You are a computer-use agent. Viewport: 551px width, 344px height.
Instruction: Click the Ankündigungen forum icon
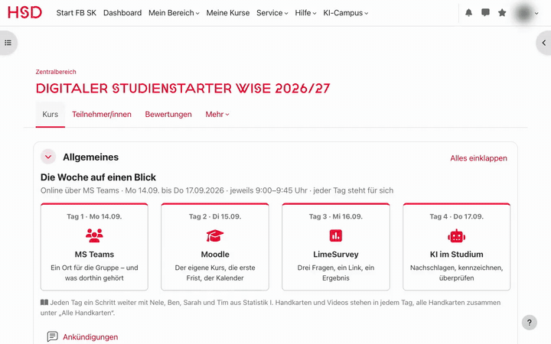[52, 336]
